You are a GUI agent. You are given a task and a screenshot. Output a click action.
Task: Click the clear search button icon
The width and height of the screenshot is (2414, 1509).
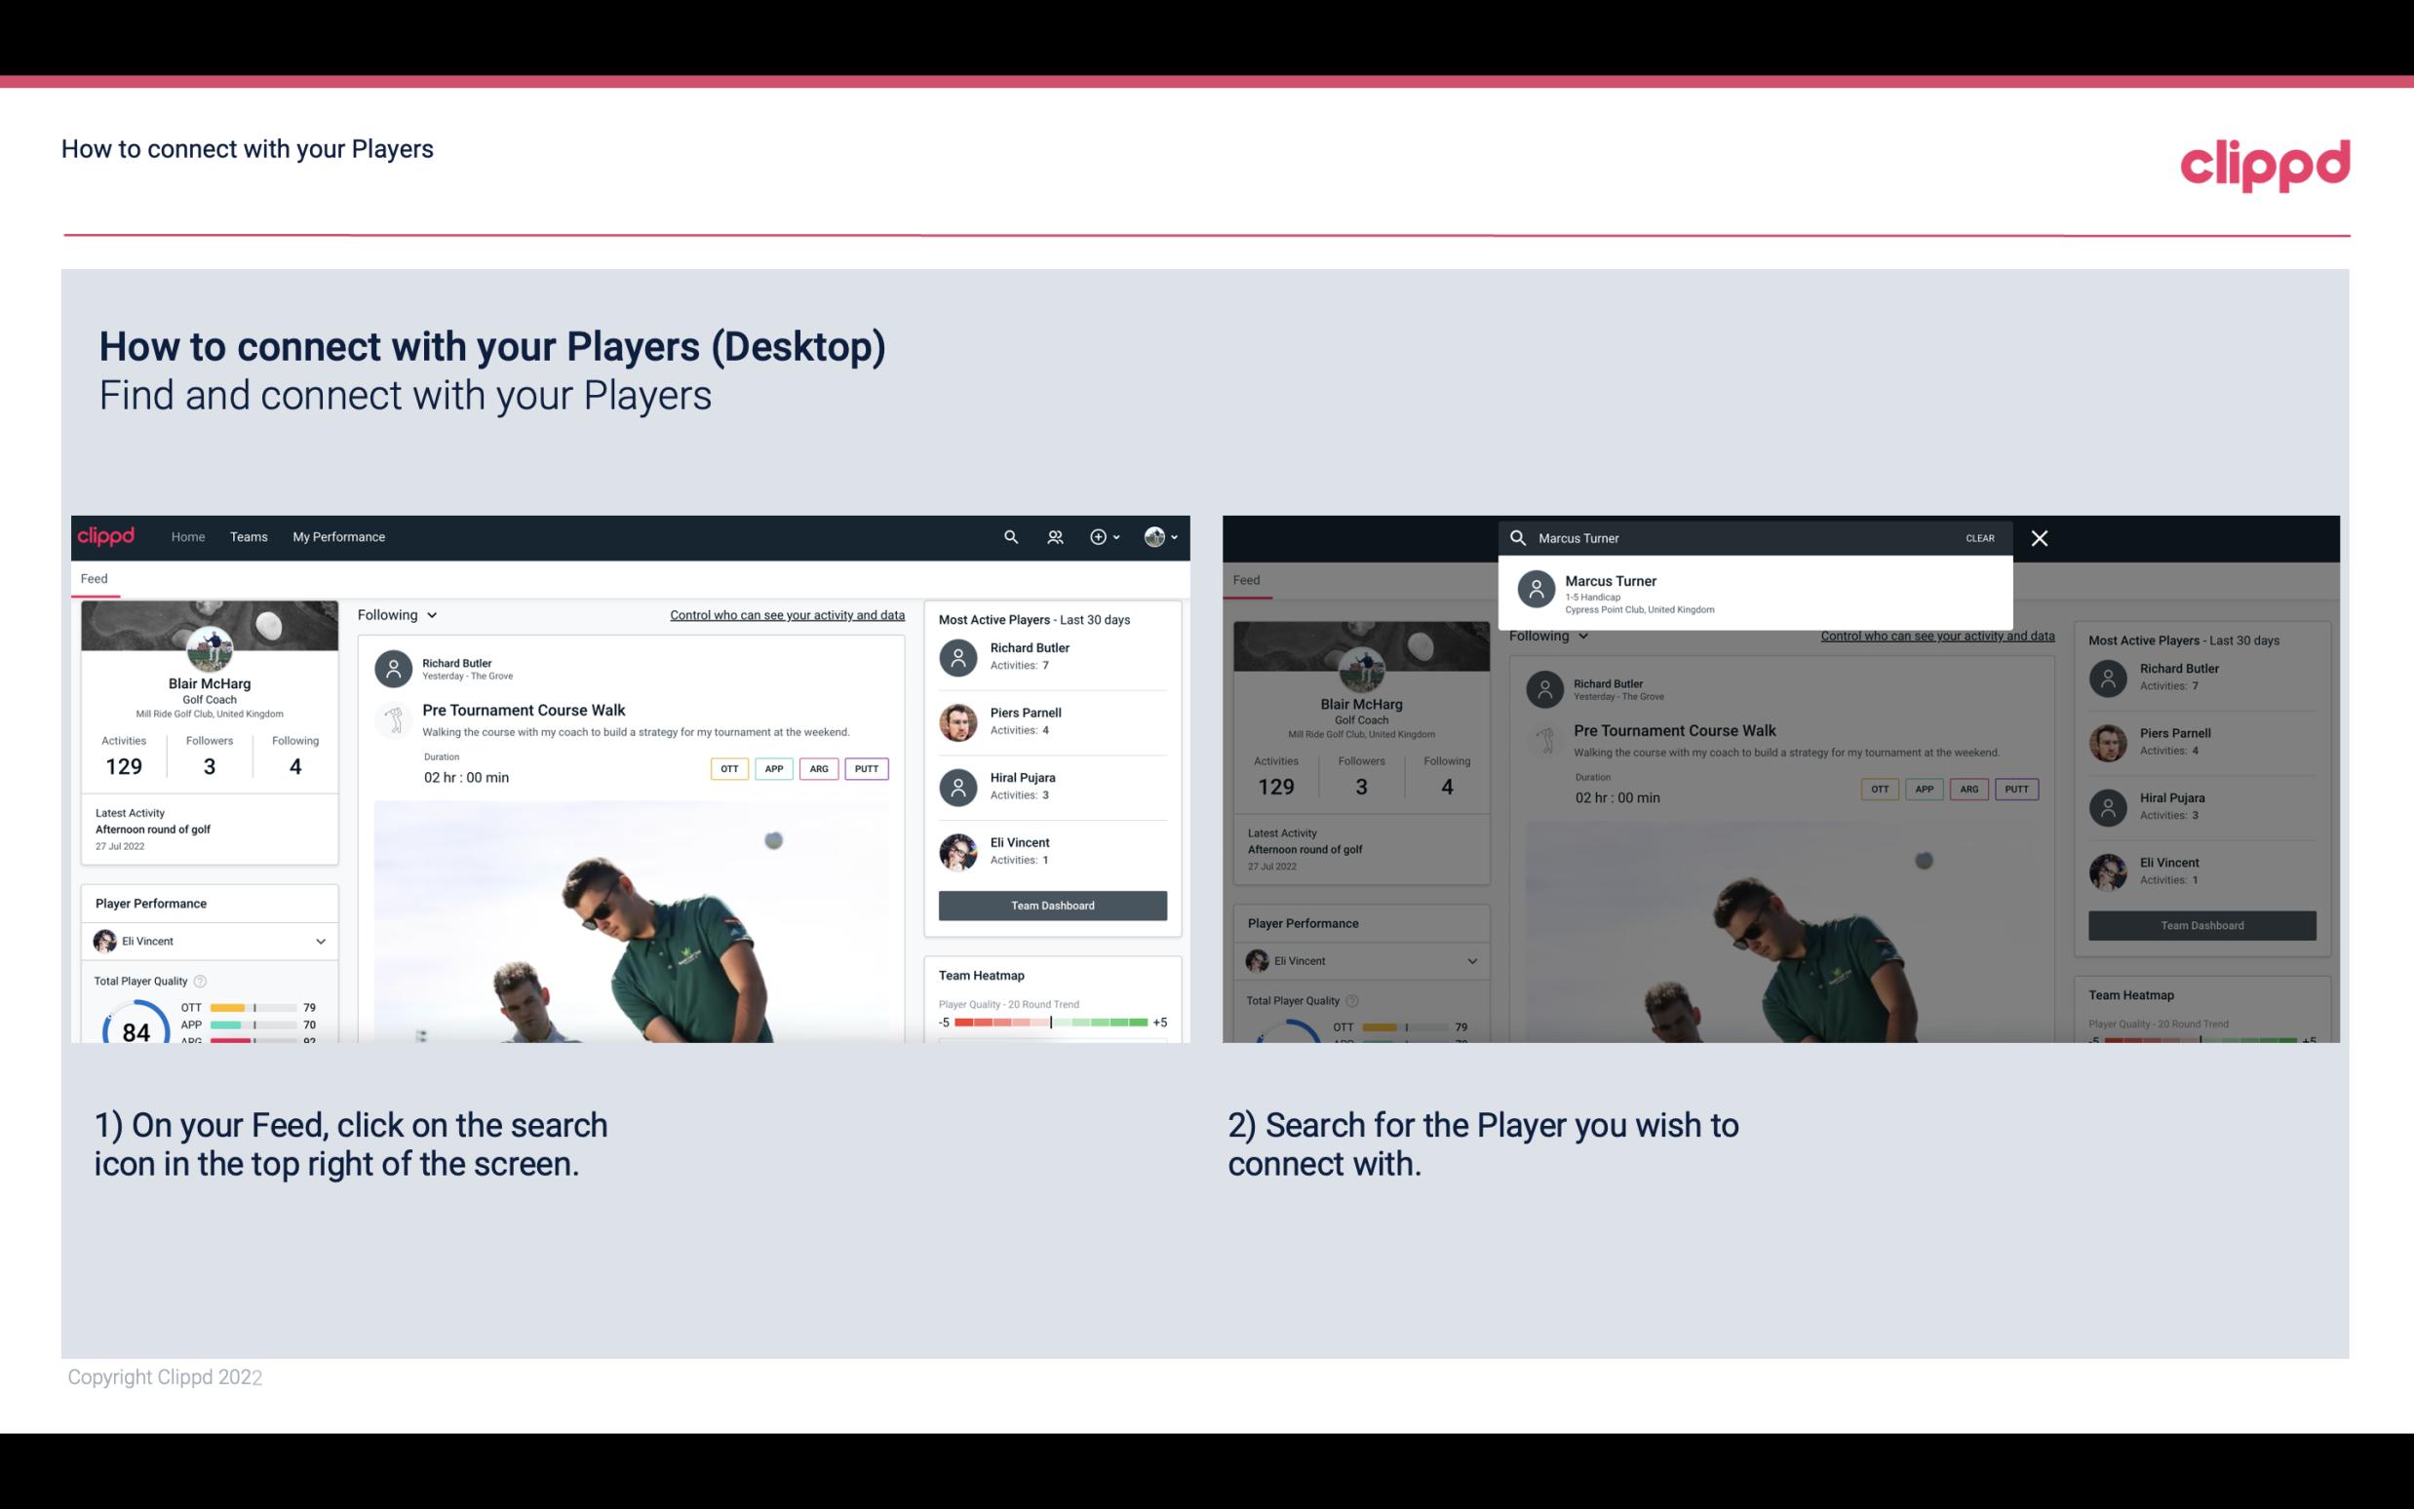(x=1981, y=537)
